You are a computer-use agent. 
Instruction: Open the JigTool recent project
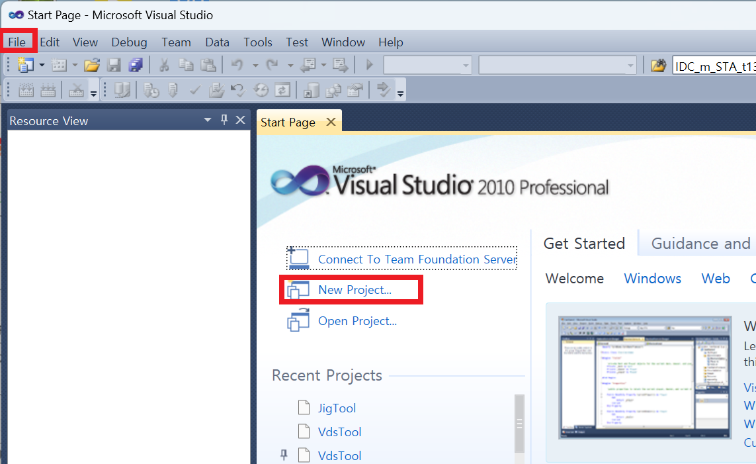pos(337,408)
